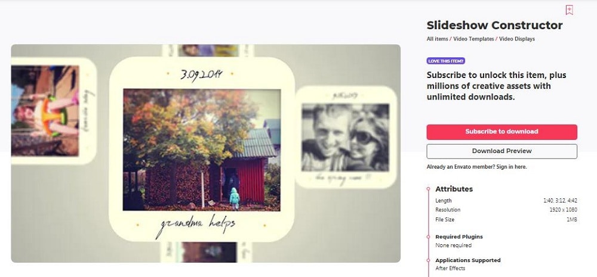Click the black-and-white couple photo slide

tap(345, 137)
